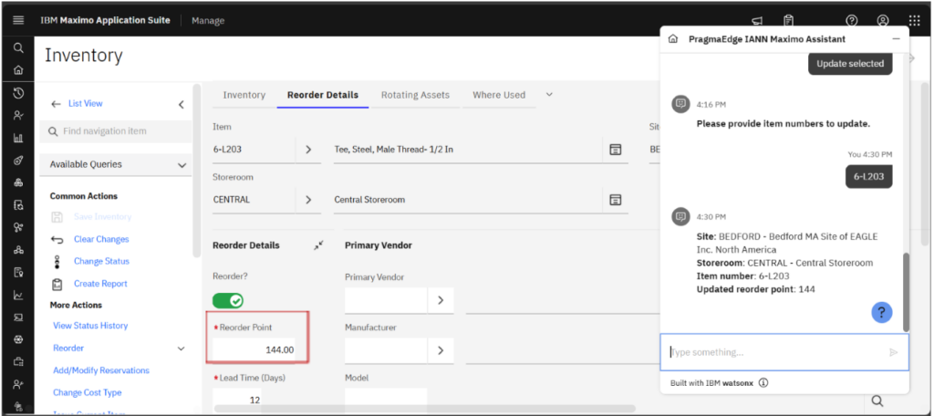Screen dimensions: 934x416
Task: Collapse the navigation panel chevron
Action: [182, 105]
